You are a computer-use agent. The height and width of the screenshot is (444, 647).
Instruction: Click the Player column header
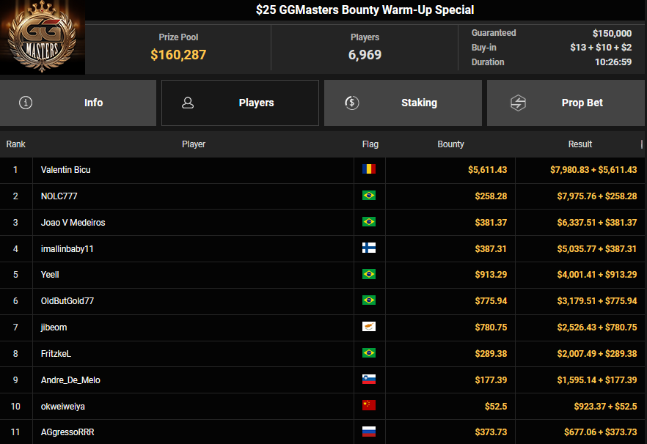(x=194, y=144)
